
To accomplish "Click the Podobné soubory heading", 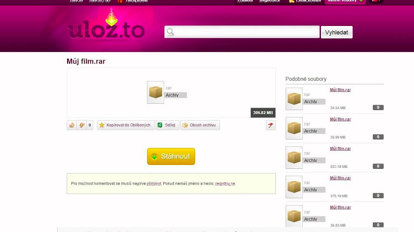I will (306, 79).
